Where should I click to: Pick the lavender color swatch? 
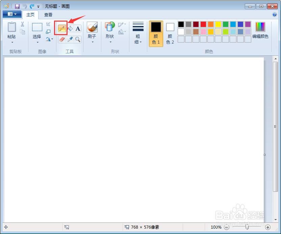pos(248,32)
